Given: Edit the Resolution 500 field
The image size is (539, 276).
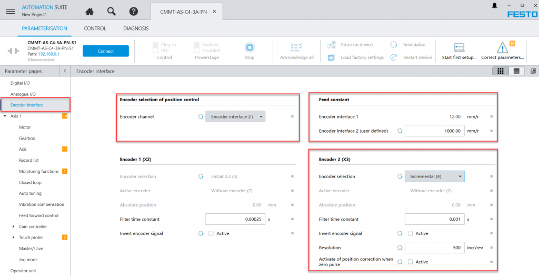Looking at the screenshot, I should point(434,248).
